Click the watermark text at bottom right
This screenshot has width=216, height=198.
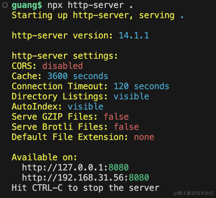coord(193,193)
